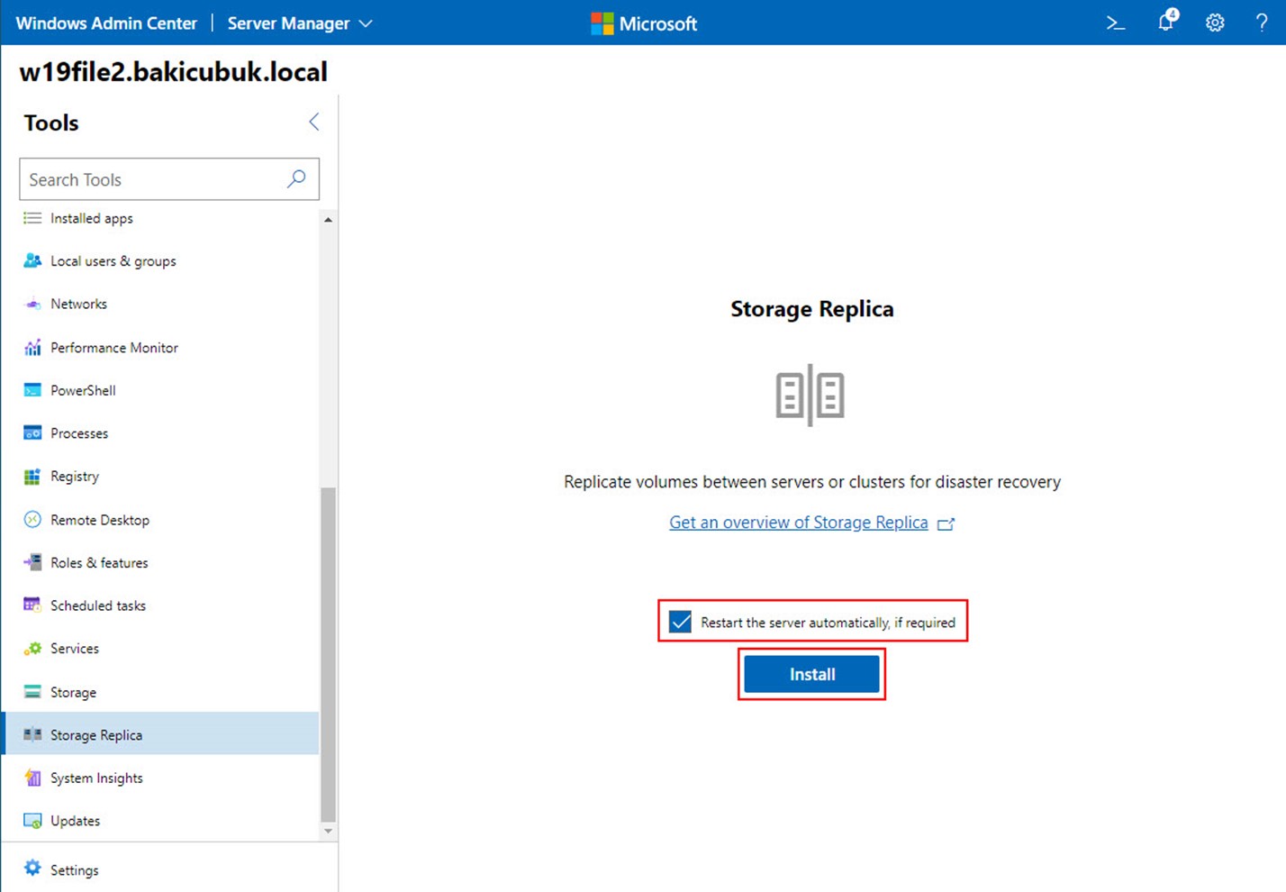Open the Server Manager dropdown
The image size is (1286, 892).
tap(300, 23)
